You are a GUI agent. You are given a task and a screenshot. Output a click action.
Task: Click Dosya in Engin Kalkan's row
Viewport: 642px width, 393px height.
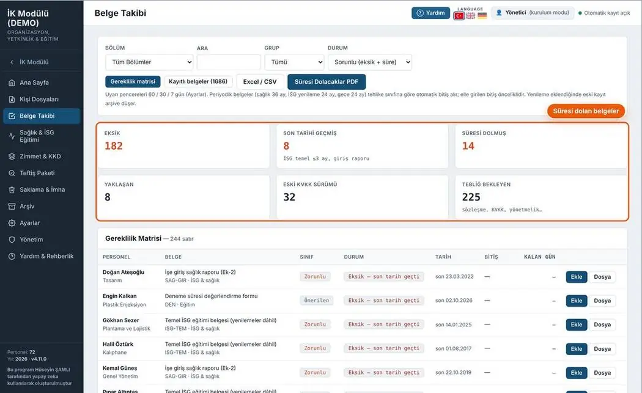602,301
